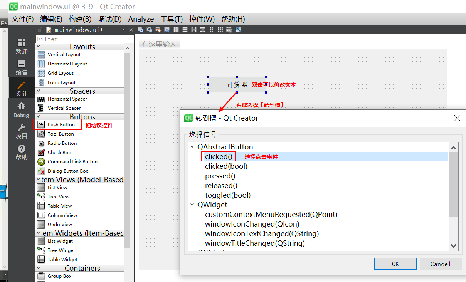This screenshot has height=282, width=466.
Task: Apply Lay Out Vertically from toolbar
Action: coord(185,30)
